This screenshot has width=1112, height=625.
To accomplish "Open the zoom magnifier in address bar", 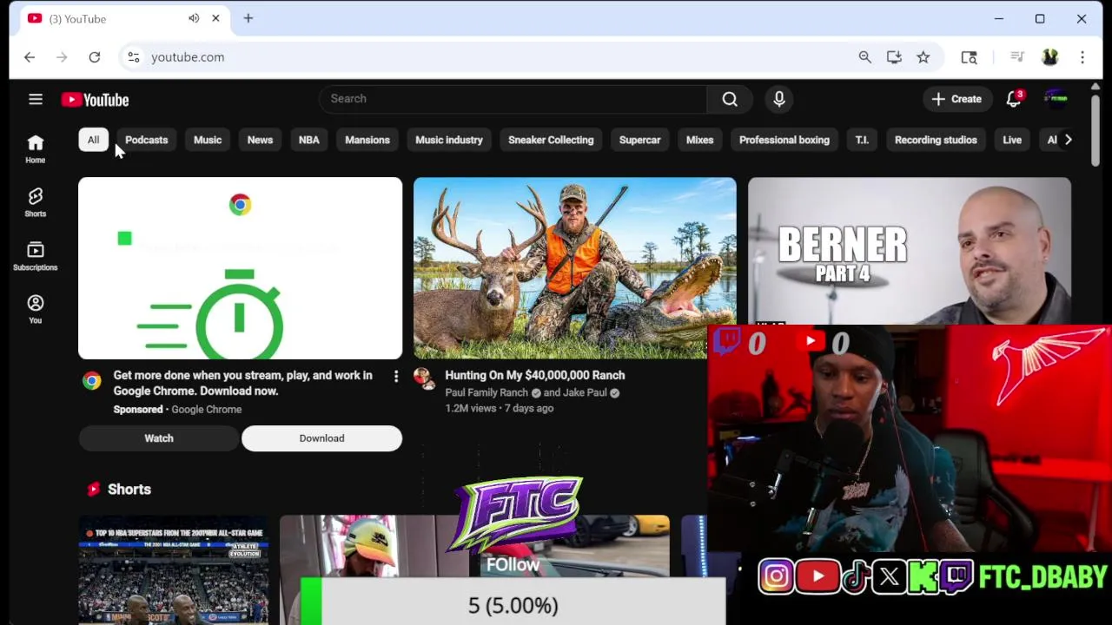I will (864, 57).
